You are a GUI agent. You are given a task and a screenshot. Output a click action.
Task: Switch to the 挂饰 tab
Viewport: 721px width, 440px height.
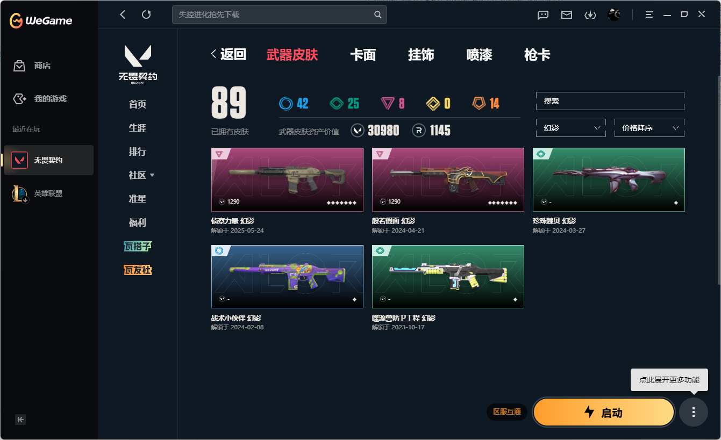pos(421,55)
